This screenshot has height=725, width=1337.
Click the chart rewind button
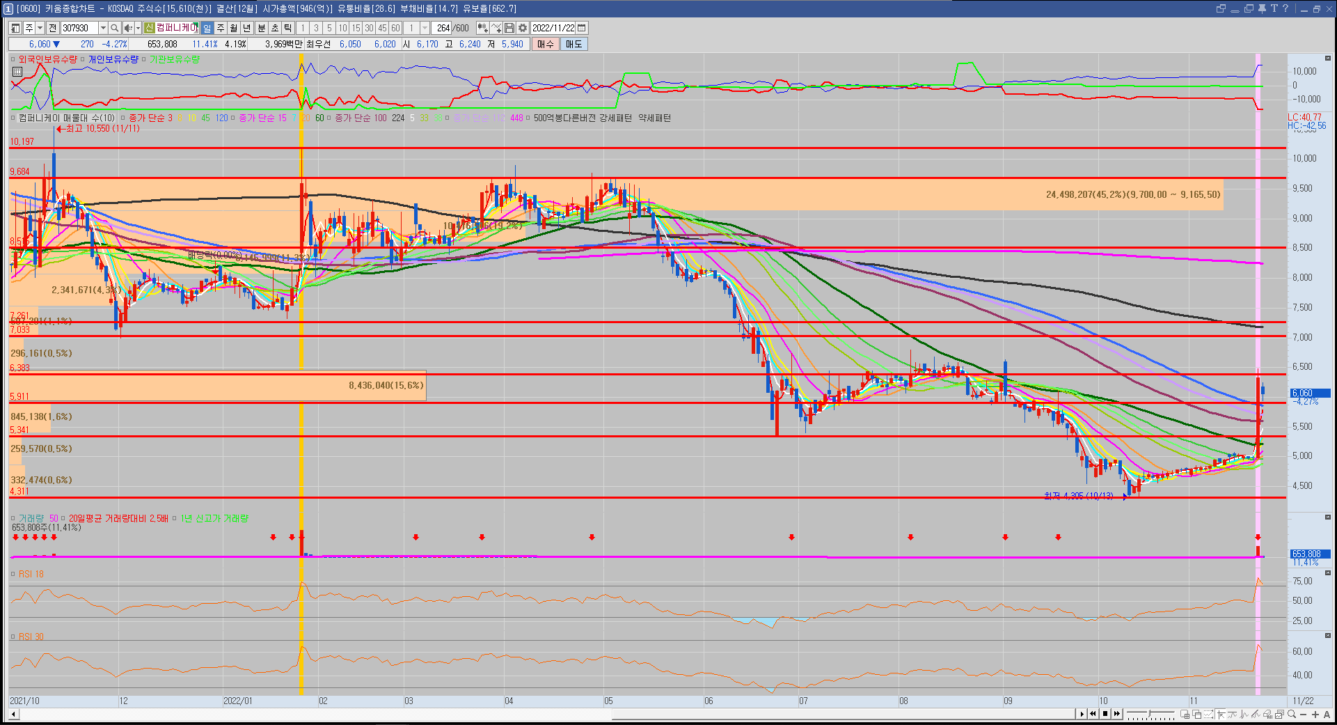pyautogui.click(x=1093, y=714)
